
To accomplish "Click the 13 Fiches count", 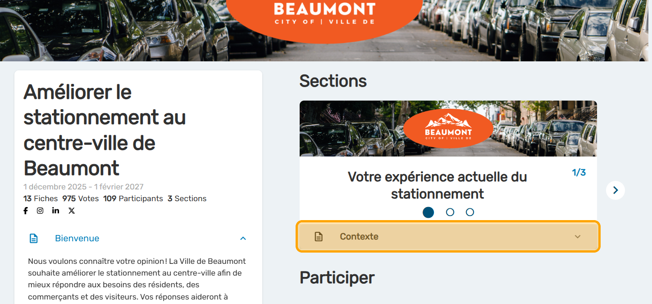I will tap(41, 198).
